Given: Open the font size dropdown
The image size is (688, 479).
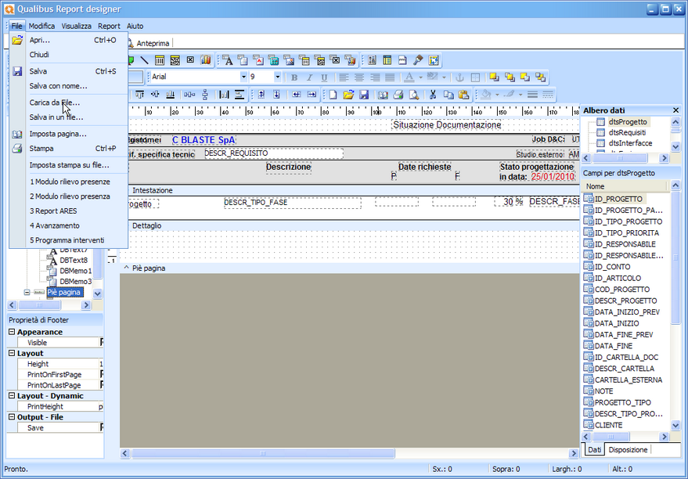Looking at the screenshot, I should coord(277,77).
